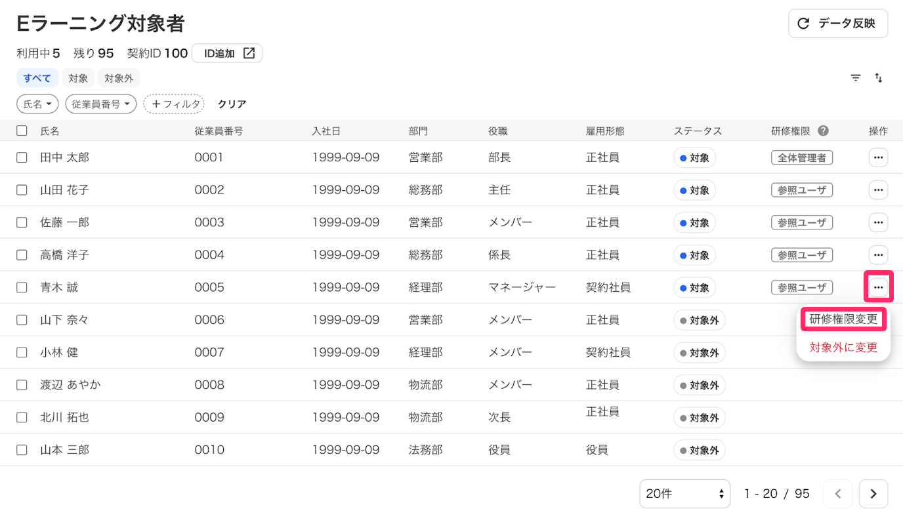Open the actions menu for 青木 誠

879,287
